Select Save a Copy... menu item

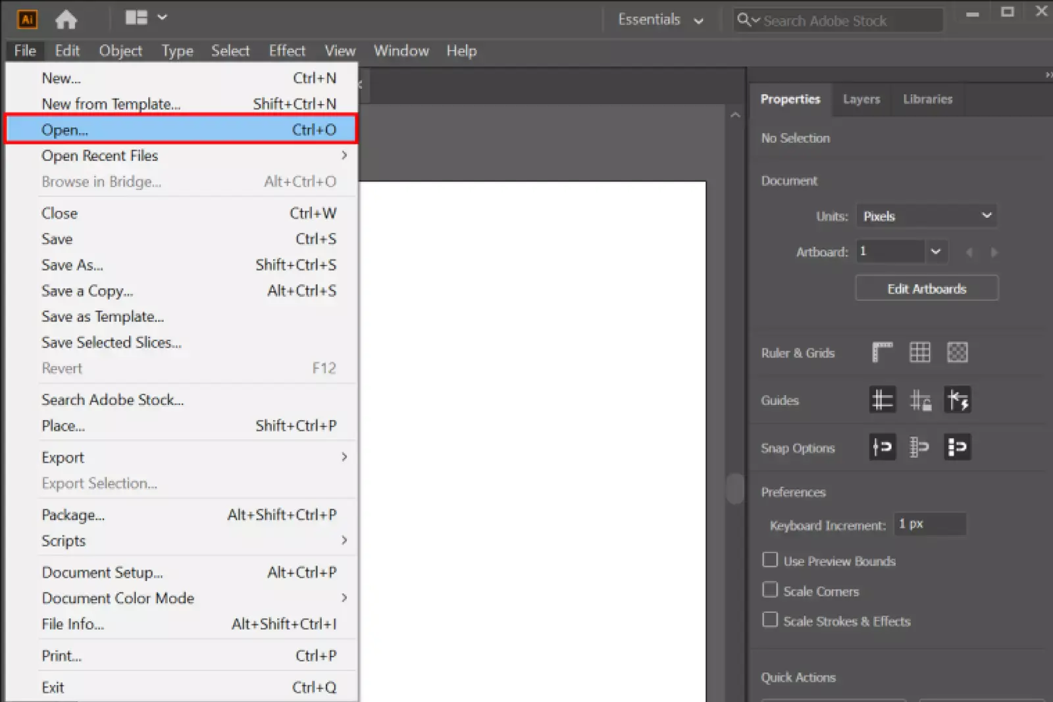click(182, 290)
